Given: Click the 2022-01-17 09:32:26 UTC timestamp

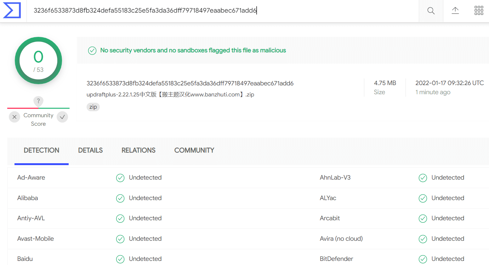Looking at the screenshot, I should 449,83.
